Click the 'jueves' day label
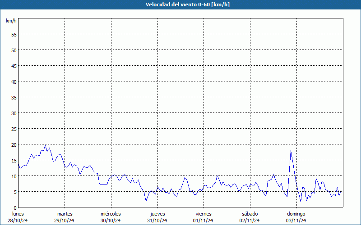This screenshot has height=225, width=361. click(x=157, y=214)
